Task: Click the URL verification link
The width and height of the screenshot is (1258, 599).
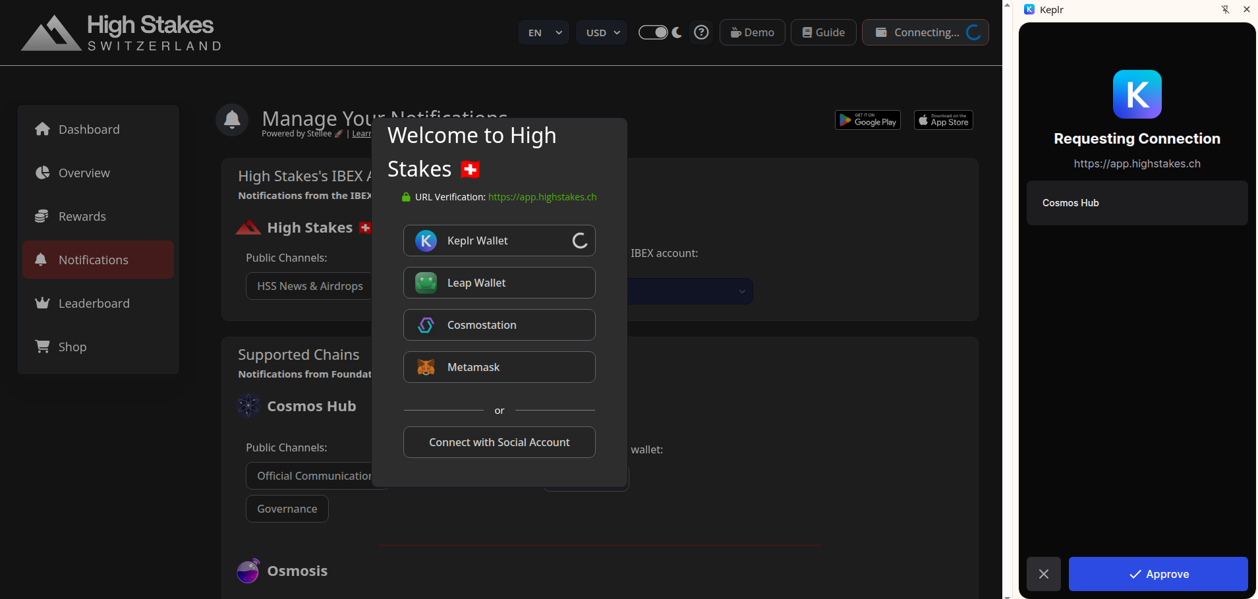Action: coord(542,197)
